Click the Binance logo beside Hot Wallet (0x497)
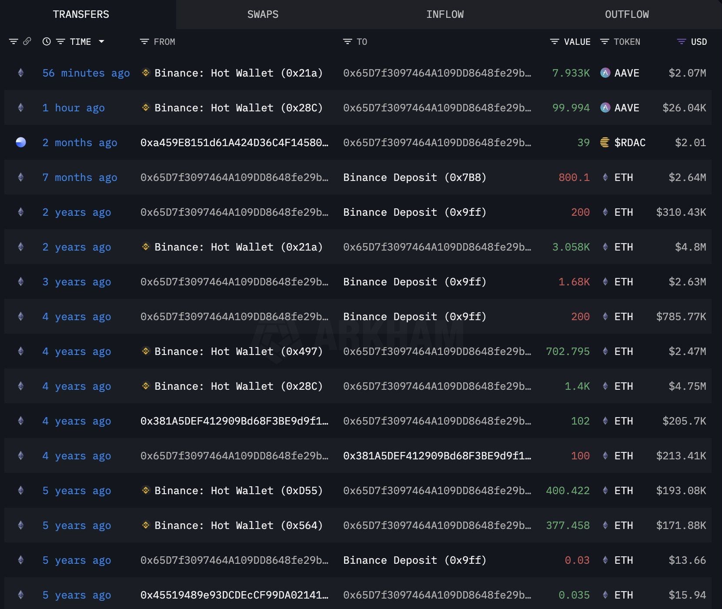722x609 pixels. [146, 351]
